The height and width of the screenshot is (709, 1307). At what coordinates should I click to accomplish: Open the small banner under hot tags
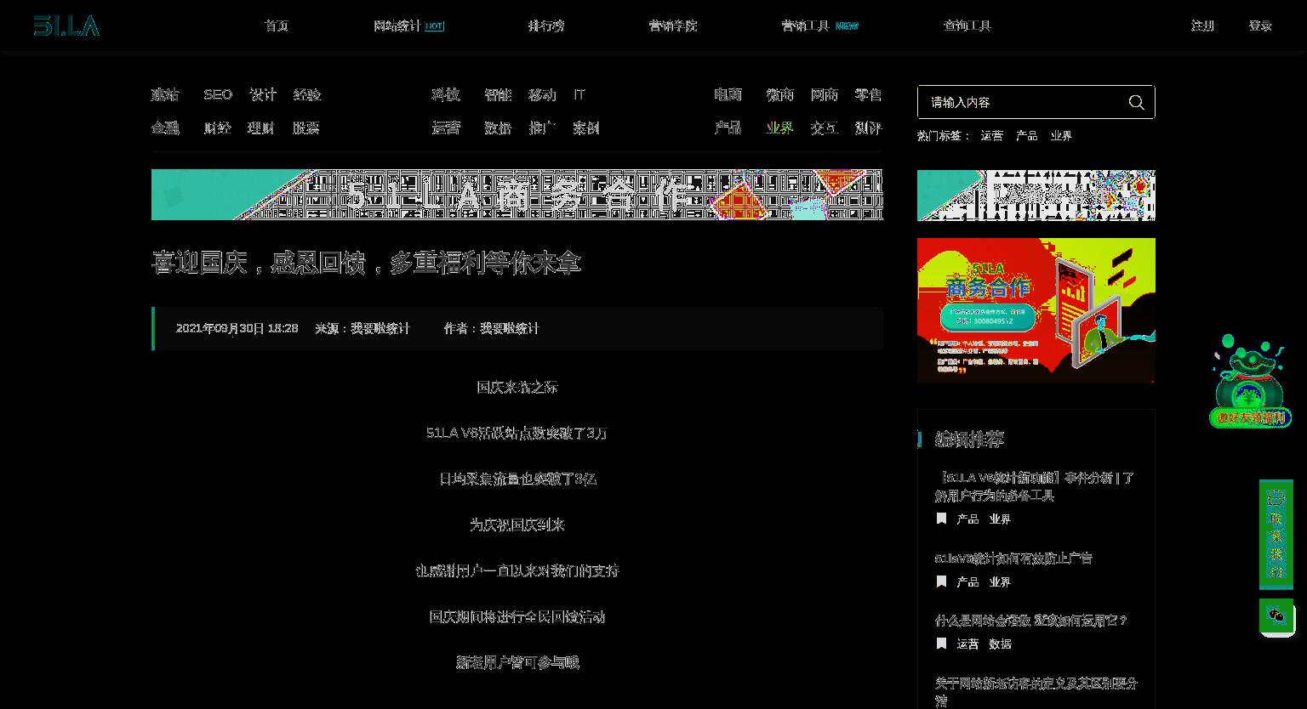pyautogui.click(x=1036, y=196)
